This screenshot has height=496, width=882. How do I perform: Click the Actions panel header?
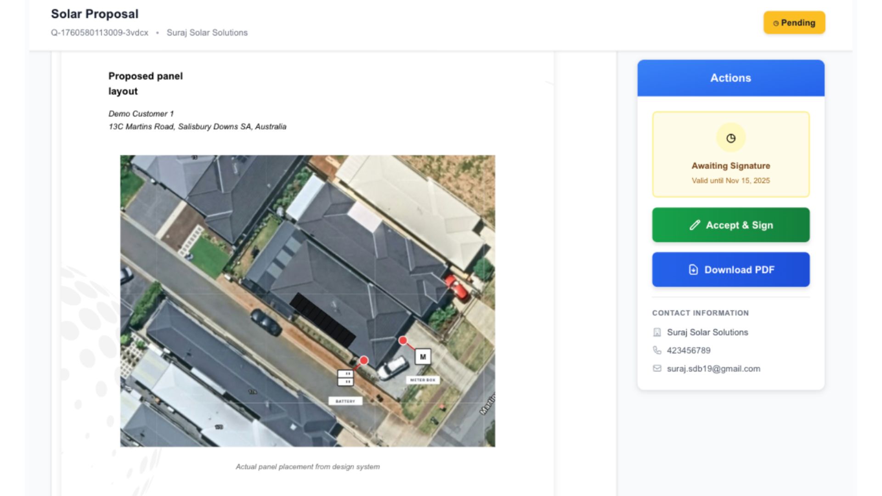[730, 78]
